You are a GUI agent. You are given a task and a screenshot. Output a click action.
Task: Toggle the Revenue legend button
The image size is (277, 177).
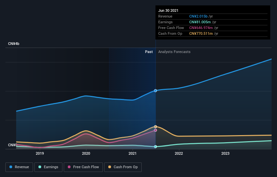tap(19, 167)
